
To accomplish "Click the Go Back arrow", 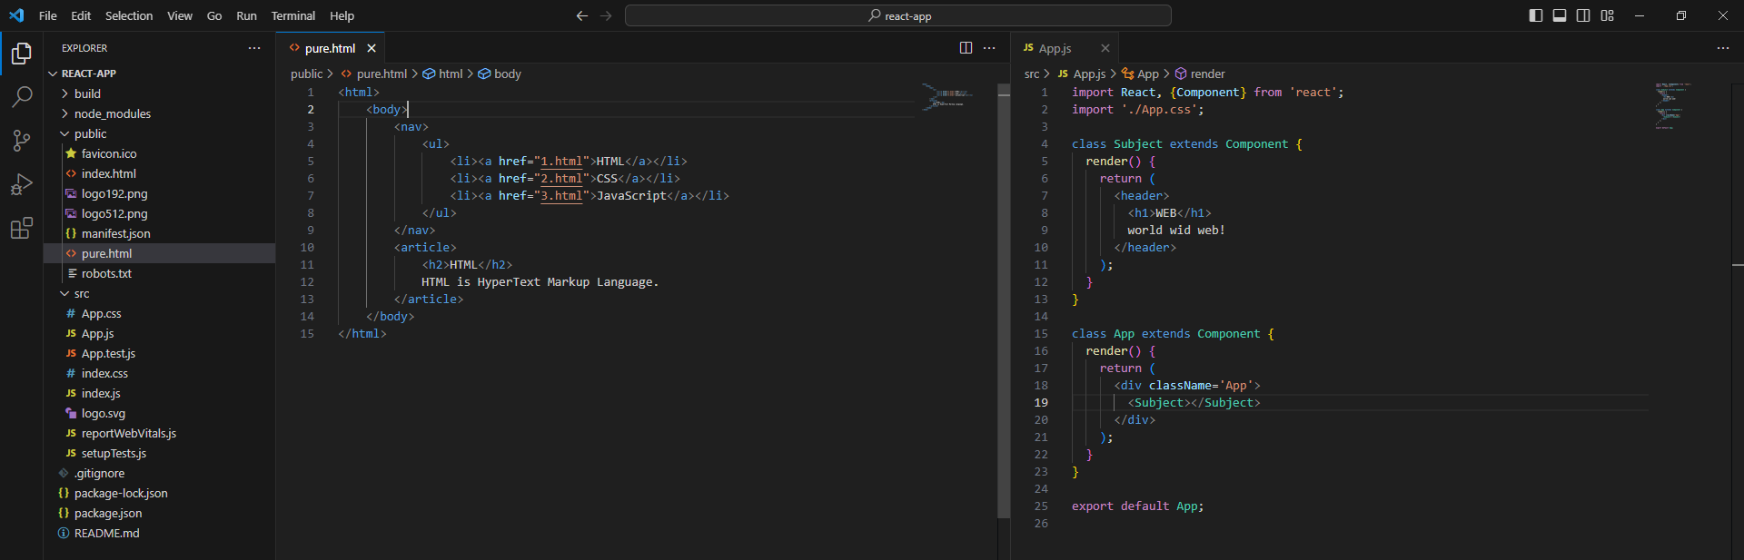I will [x=582, y=15].
